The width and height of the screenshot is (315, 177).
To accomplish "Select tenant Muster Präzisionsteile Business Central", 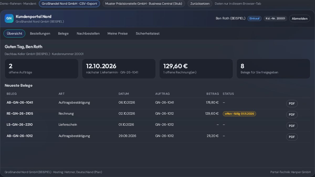I will point(144,4).
